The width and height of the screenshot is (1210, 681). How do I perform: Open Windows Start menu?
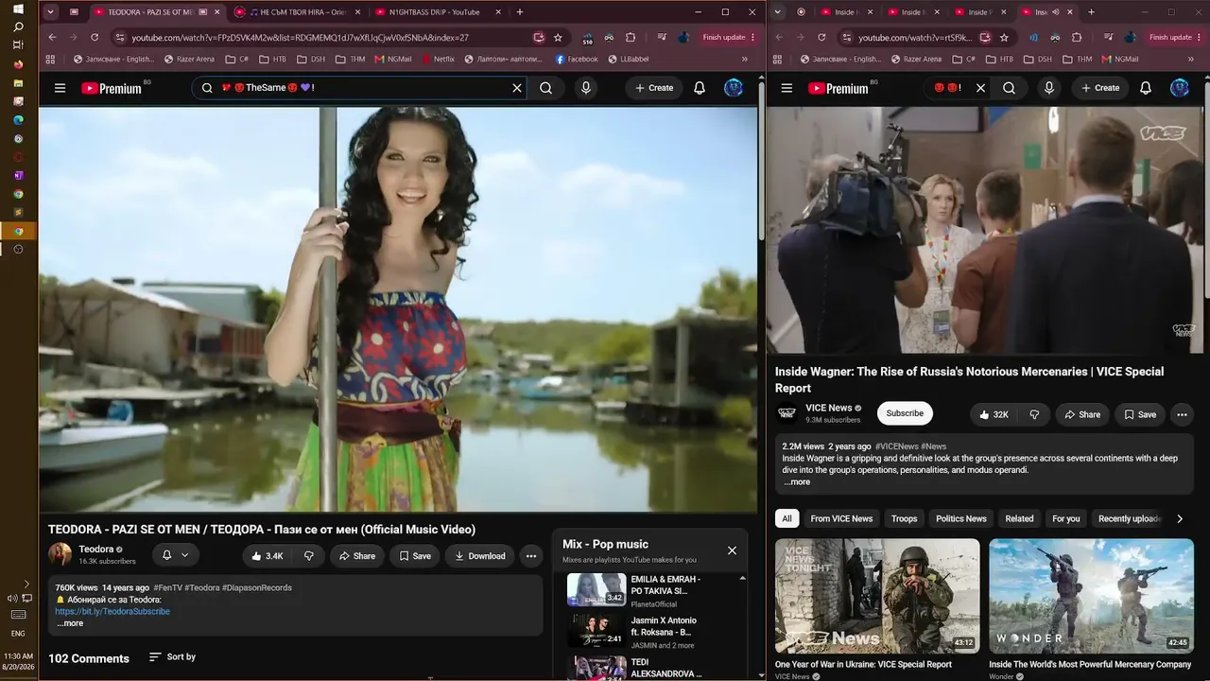pos(18,9)
